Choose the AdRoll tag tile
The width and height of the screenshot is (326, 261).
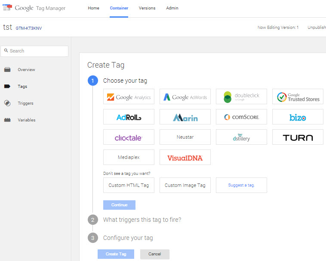129,117
